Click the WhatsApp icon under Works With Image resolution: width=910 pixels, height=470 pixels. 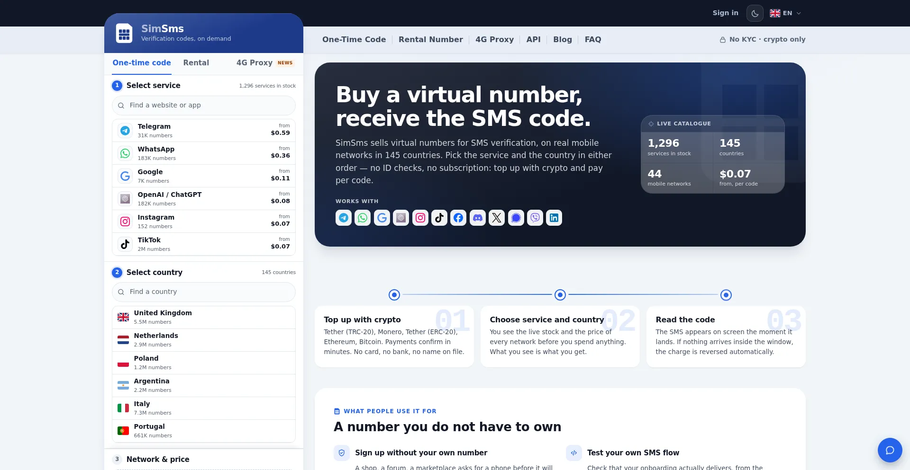pyautogui.click(x=363, y=218)
